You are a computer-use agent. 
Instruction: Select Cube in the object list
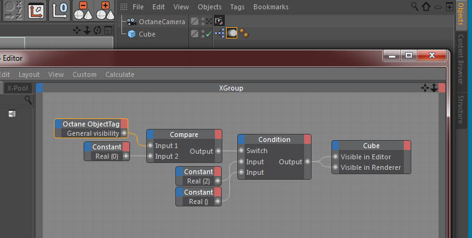point(147,34)
